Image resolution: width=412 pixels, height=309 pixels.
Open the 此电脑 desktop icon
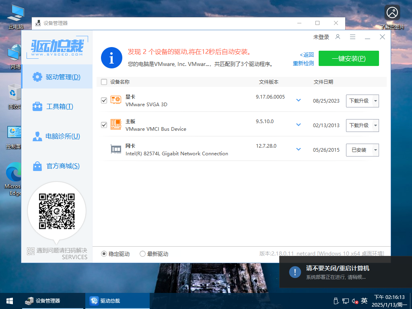point(16,17)
